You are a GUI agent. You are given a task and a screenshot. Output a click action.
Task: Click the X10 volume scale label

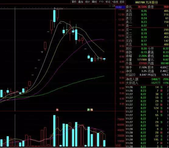(118, 146)
